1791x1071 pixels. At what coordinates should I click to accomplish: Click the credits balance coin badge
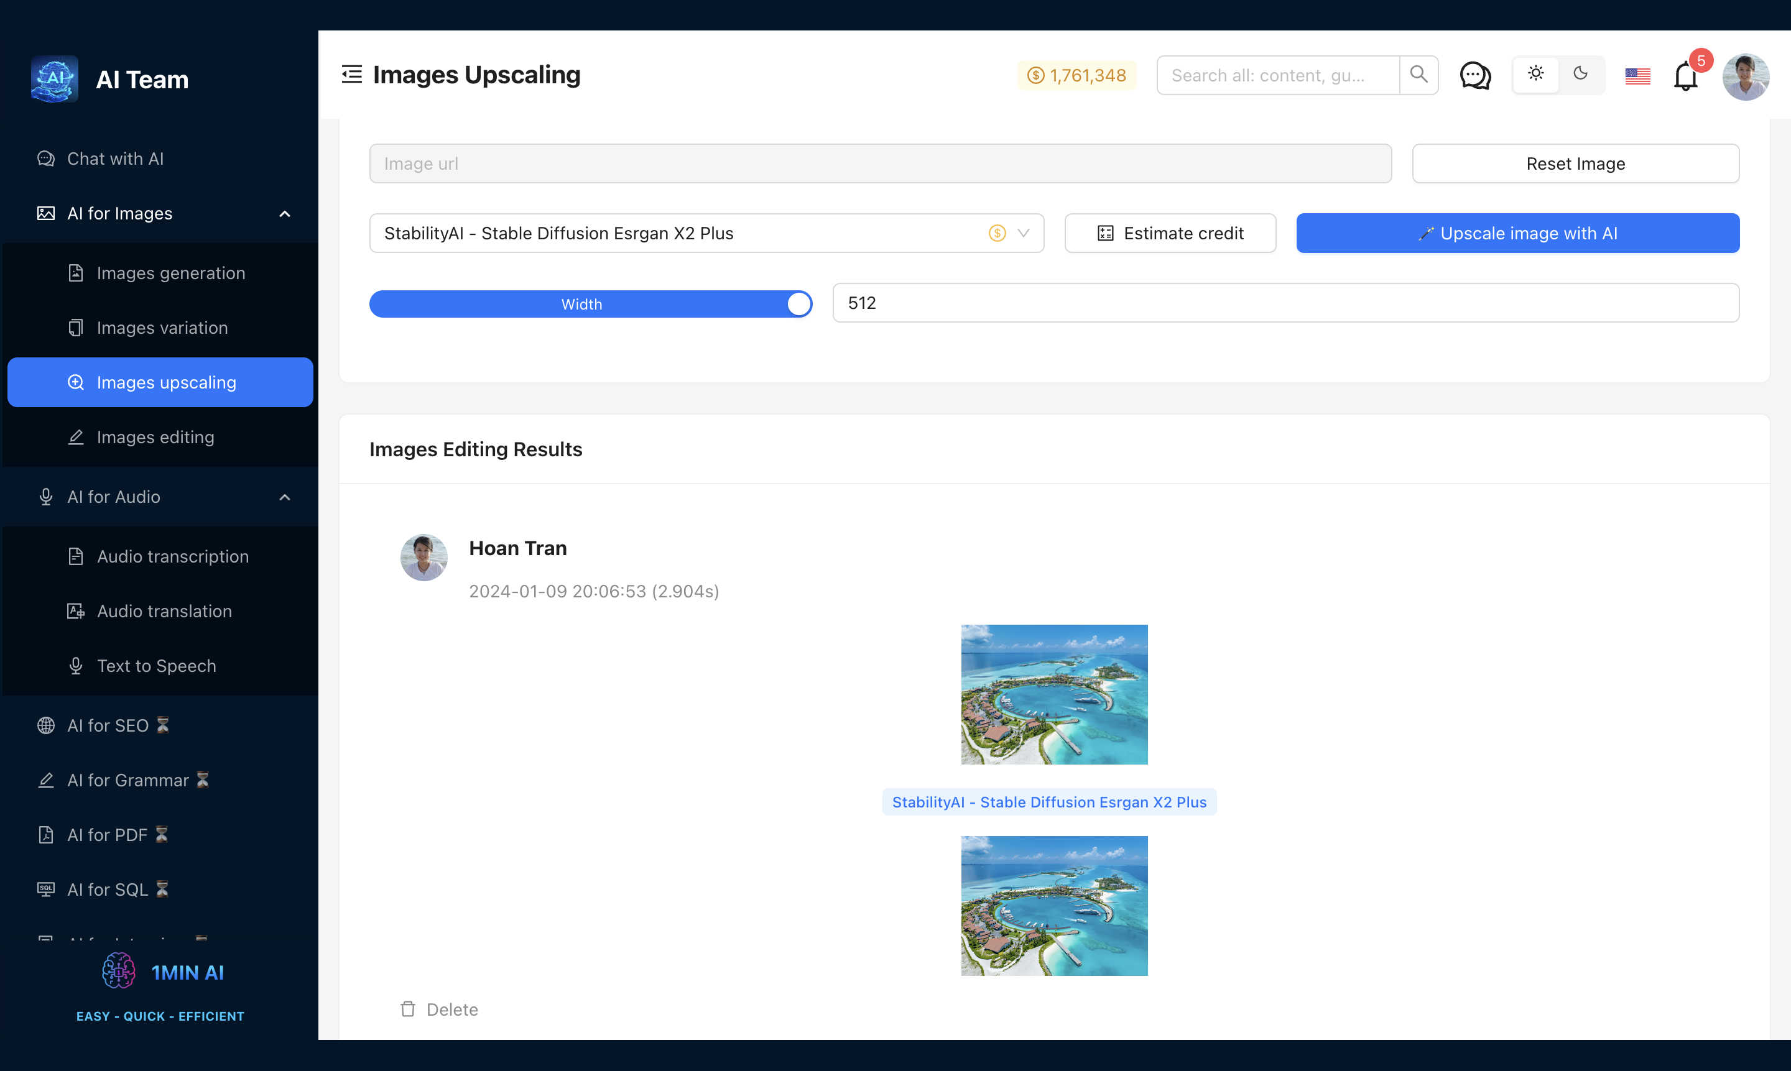point(1076,75)
